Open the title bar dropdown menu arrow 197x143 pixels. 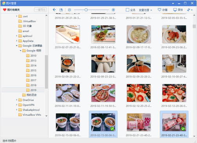[173, 4]
